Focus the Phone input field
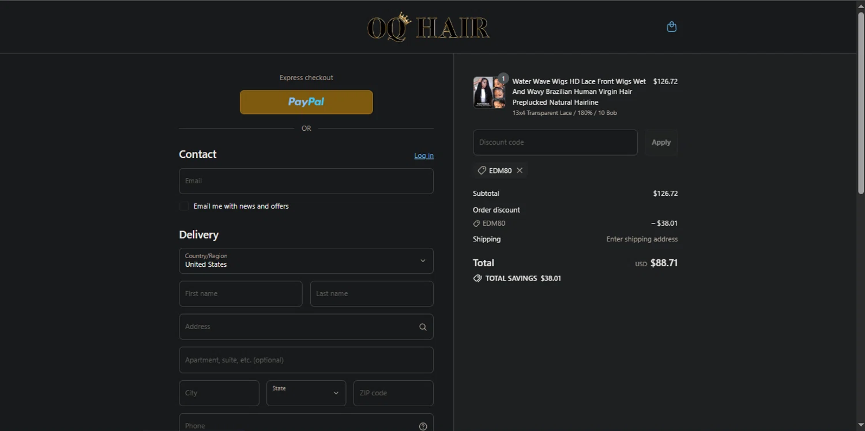The width and height of the screenshot is (865, 431). 306,422
